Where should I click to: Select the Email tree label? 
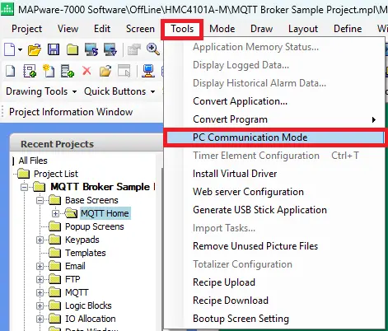click(75, 266)
